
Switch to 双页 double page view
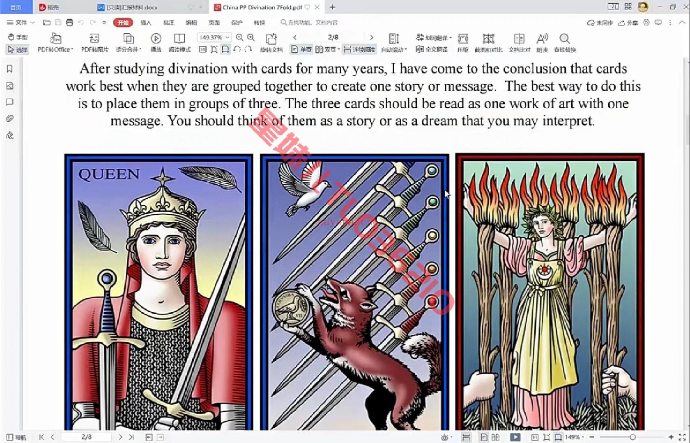327,50
